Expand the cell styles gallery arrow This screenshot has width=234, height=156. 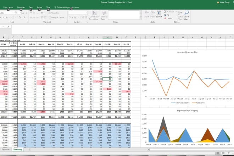[x=141, y=18]
